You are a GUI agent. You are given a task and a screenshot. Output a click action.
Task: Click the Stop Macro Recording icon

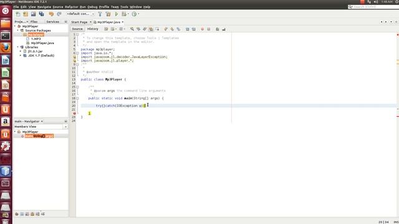point(209,29)
